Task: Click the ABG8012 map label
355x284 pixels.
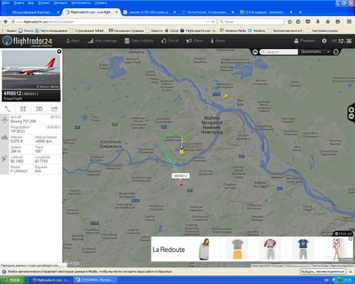Action: coord(181,176)
